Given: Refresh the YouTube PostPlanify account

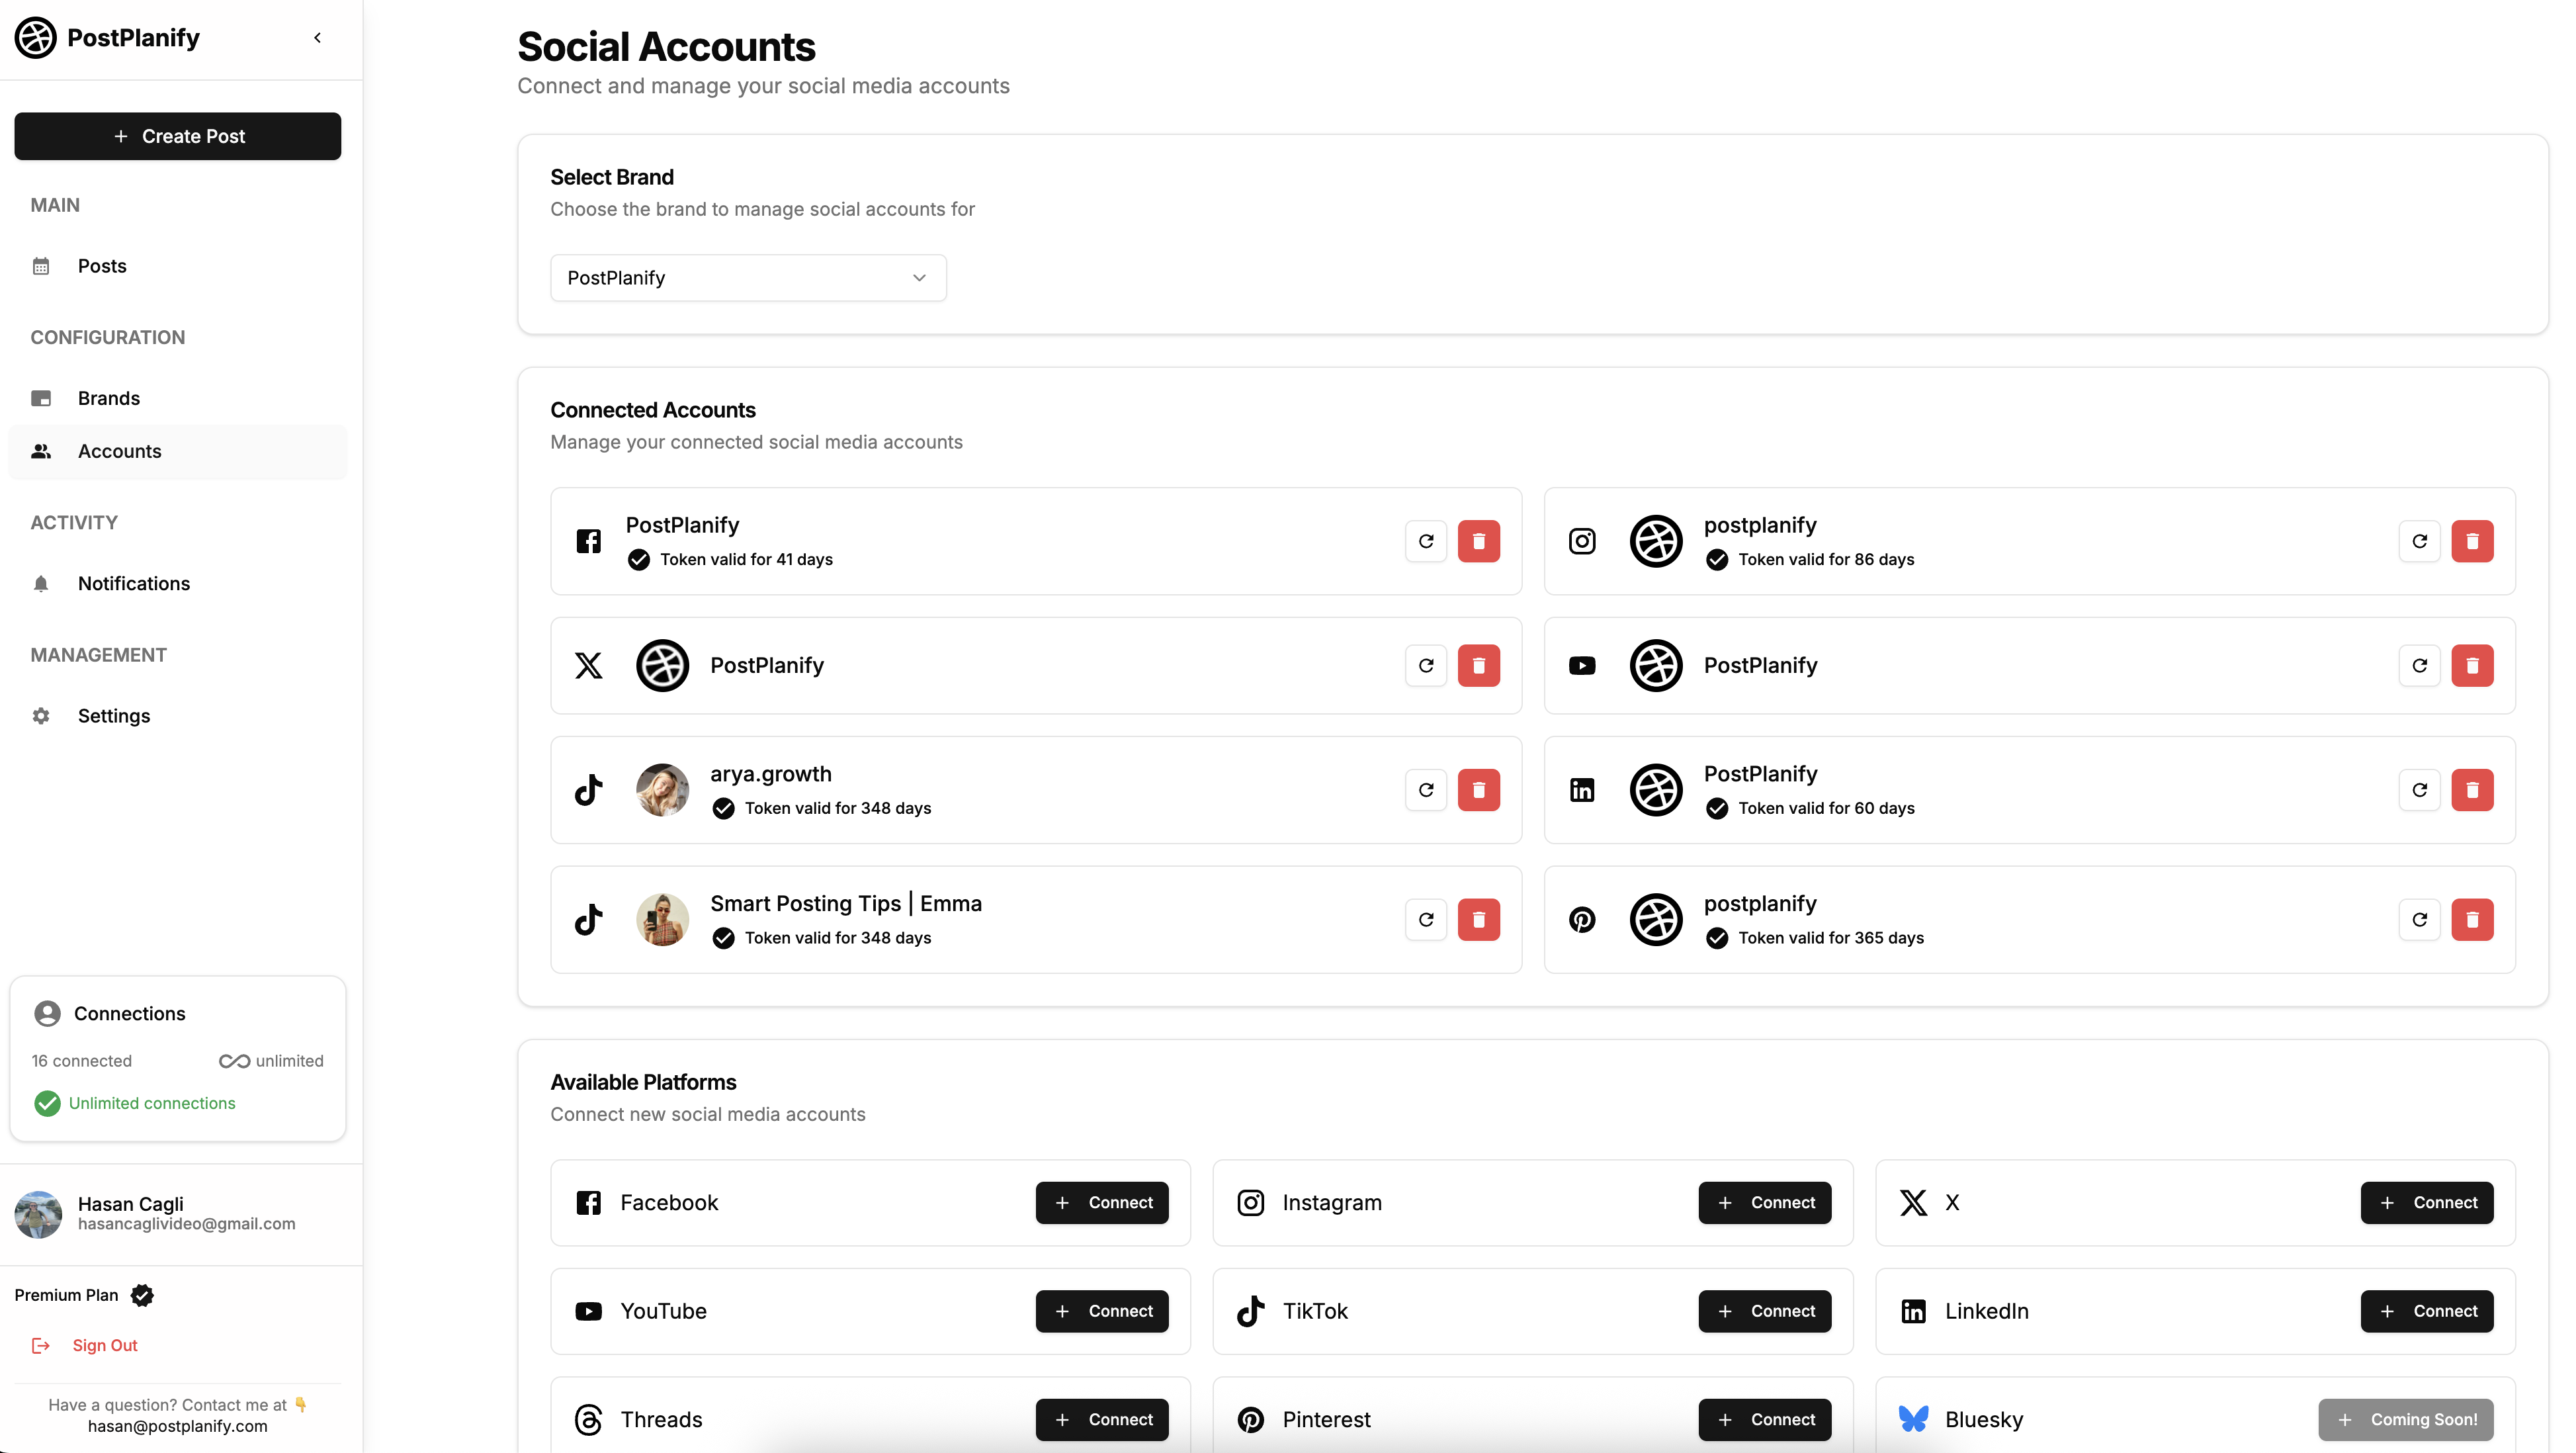Looking at the screenshot, I should 2419,666.
